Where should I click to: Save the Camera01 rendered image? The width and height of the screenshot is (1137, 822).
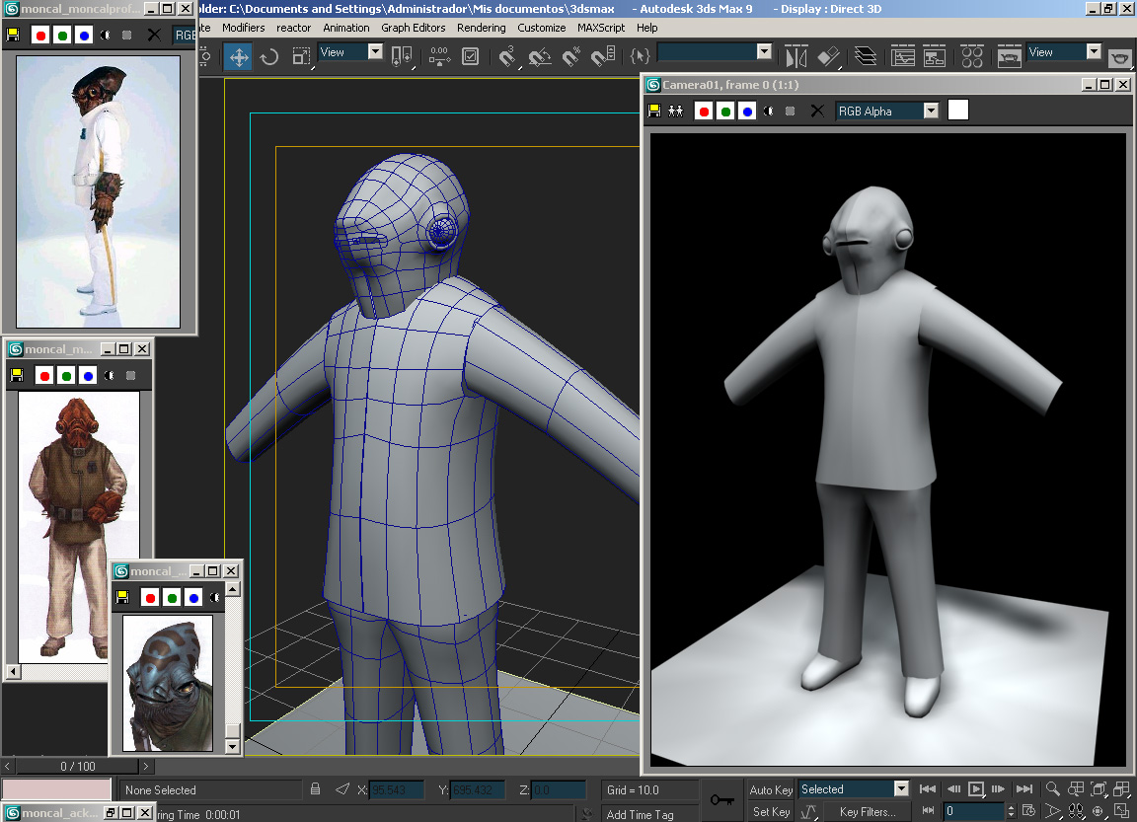click(654, 111)
